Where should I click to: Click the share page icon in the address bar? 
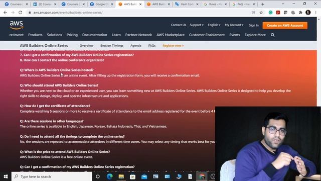[253, 13]
